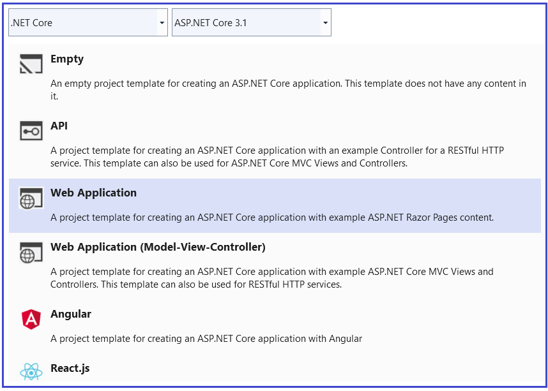The image size is (548, 391).
Task: Click the Web Application (Model-View-Controller) icon
Action: coord(31,253)
